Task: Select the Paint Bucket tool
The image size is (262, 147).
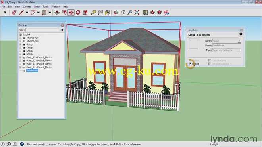Action: [x=107, y=13]
